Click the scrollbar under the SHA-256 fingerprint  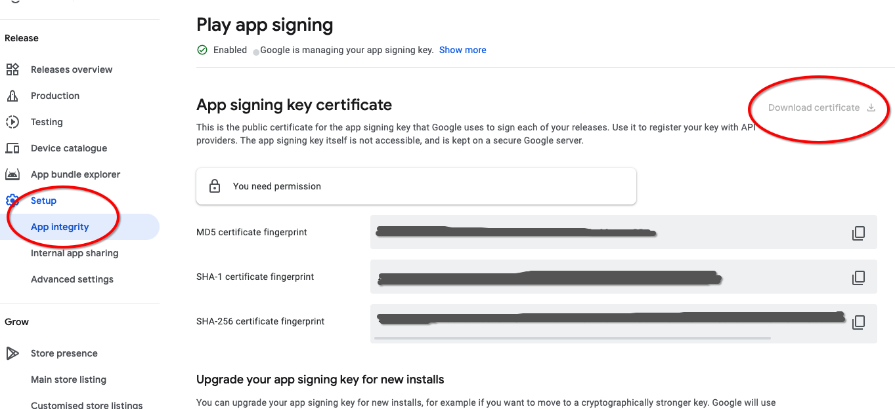[x=571, y=338]
